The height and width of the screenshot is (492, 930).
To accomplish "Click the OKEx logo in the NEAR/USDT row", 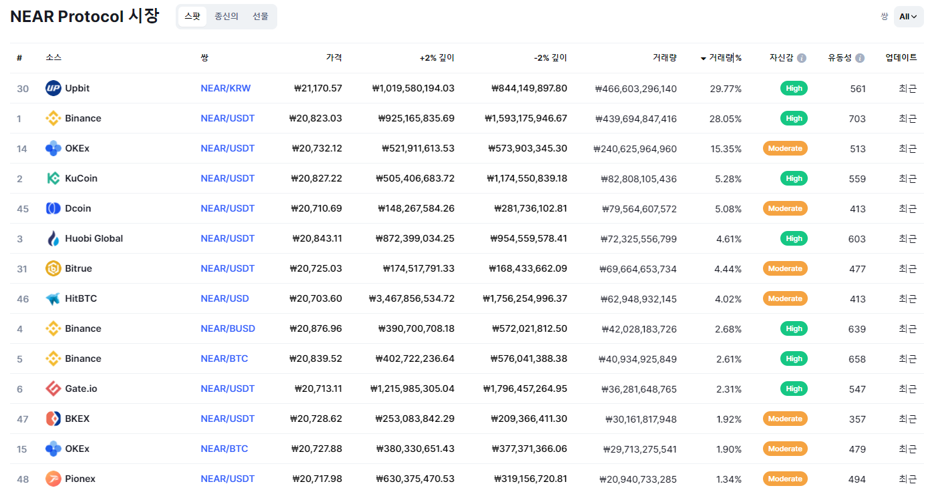I will pos(53,148).
